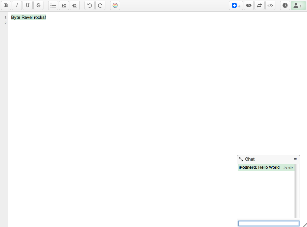The width and height of the screenshot is (307, 227).
Task: Toggle underline formatting
Action: coord(28,5)
